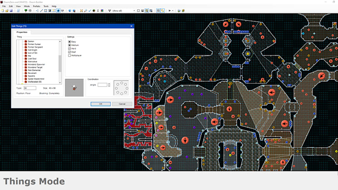Toggle the Easy skill checkbox

click(x=70, y=42)
